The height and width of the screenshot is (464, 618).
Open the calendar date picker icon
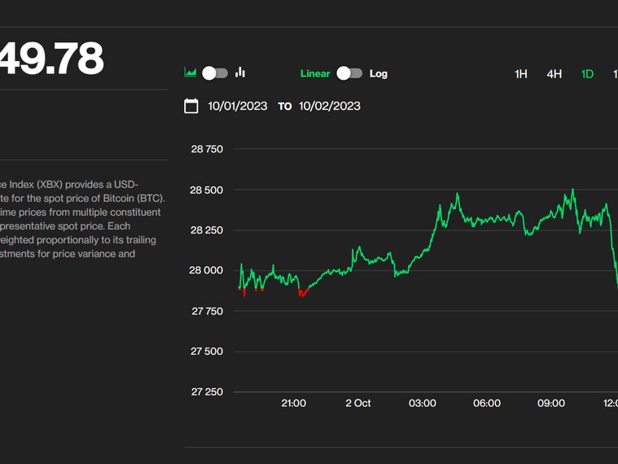click(x=191, y=106)
